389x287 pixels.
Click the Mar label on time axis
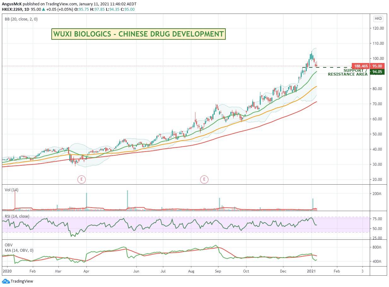pos(58,271)
